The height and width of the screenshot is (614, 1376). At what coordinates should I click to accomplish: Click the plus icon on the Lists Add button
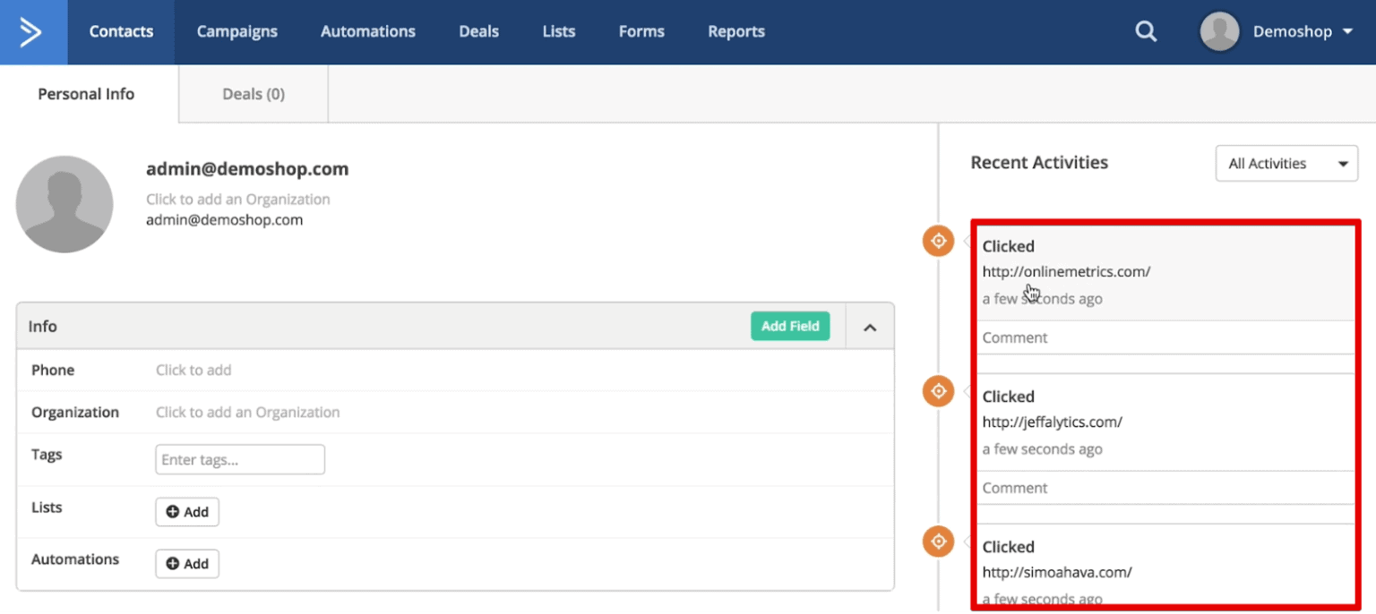pyautogui.click(x=173, y=511)
